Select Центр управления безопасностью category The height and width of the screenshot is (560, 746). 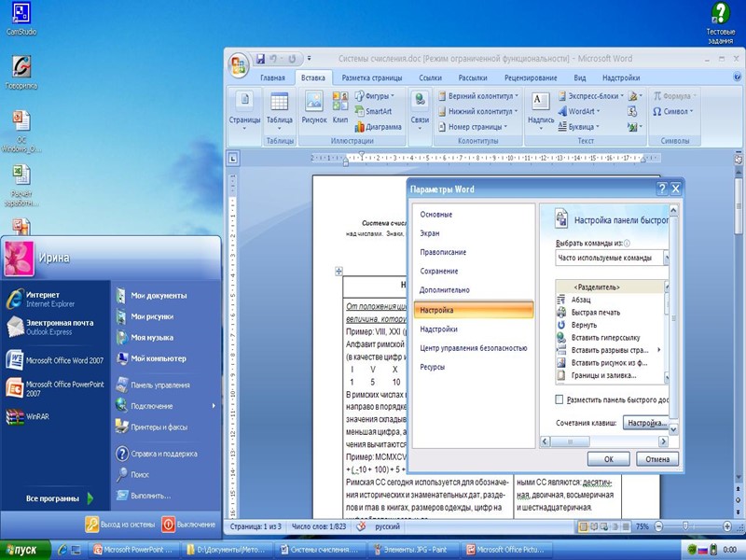pos(474,348)
